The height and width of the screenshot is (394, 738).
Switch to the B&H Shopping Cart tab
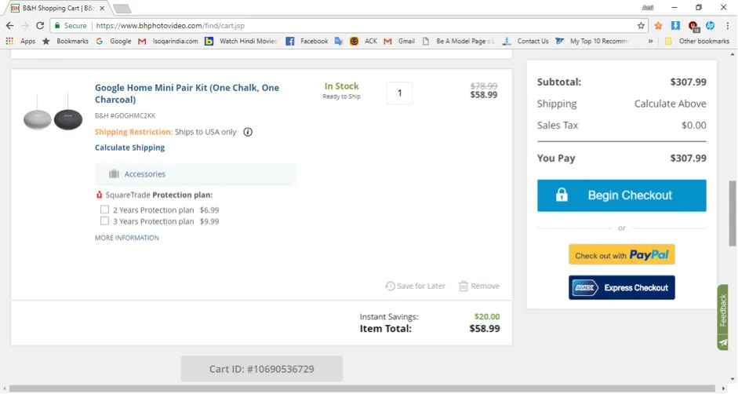pos(56,9)
